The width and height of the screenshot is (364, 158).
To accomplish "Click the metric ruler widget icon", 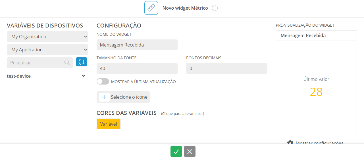I will [x=151, y=8].
